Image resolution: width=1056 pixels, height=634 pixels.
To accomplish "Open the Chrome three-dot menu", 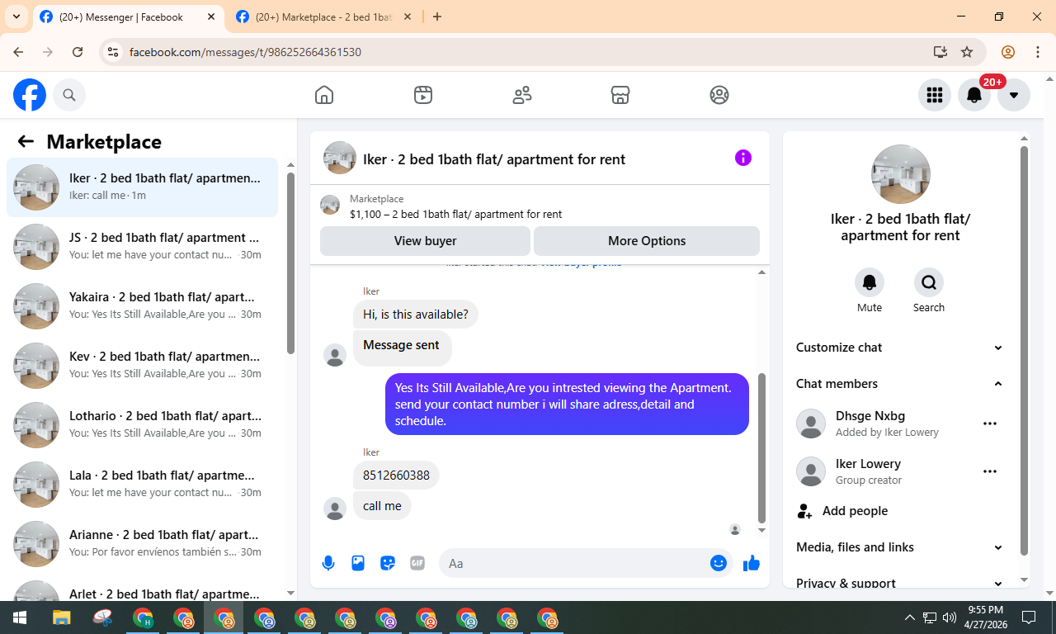I will click(1038, 52).
